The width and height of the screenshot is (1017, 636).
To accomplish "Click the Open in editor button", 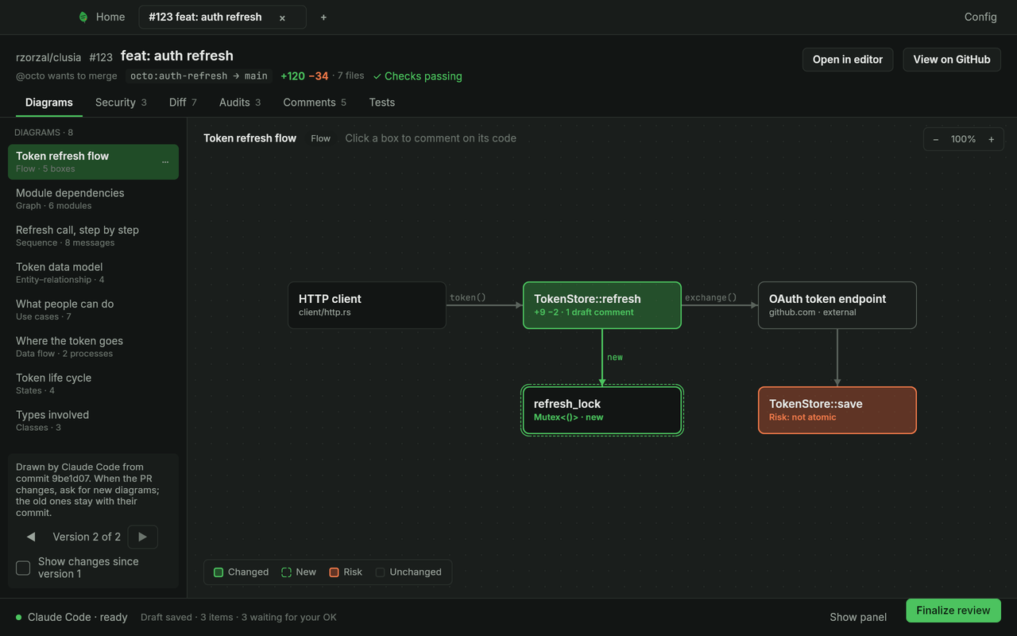I will (x=848, y=60).
